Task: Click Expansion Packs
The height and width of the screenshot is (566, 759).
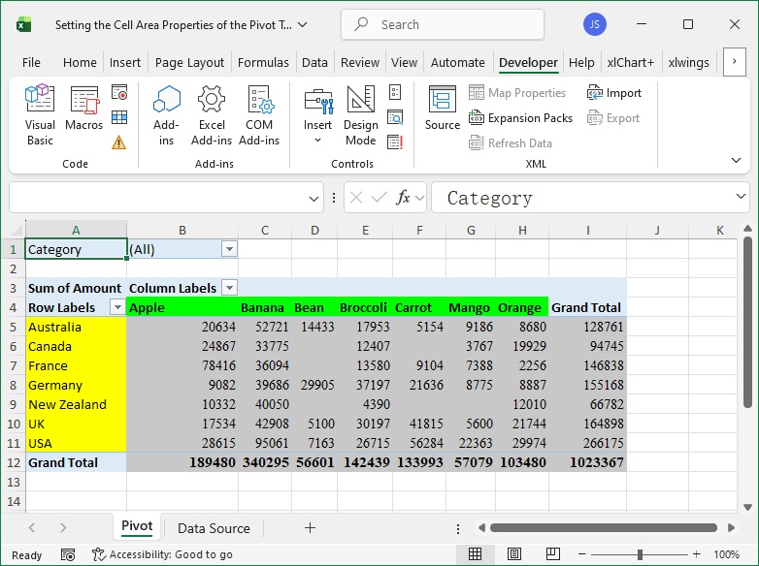Action: point(520,118)
